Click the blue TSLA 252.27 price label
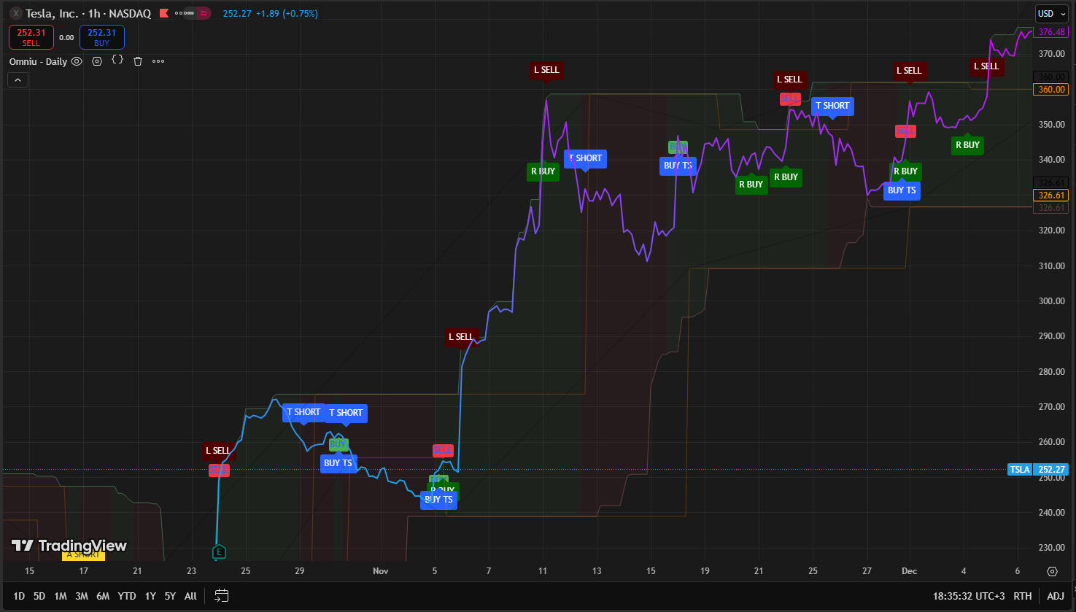 tap(1038, 470)
